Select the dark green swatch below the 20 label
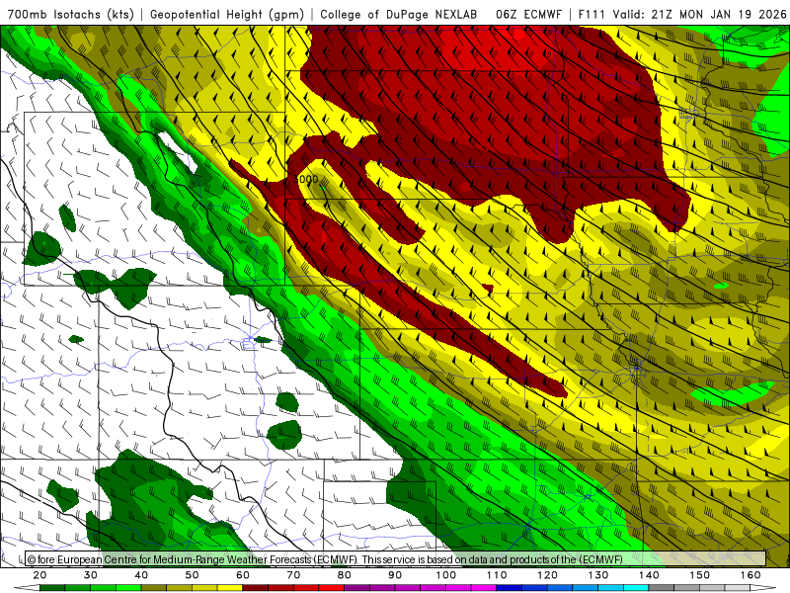 (x=52, y=588)
